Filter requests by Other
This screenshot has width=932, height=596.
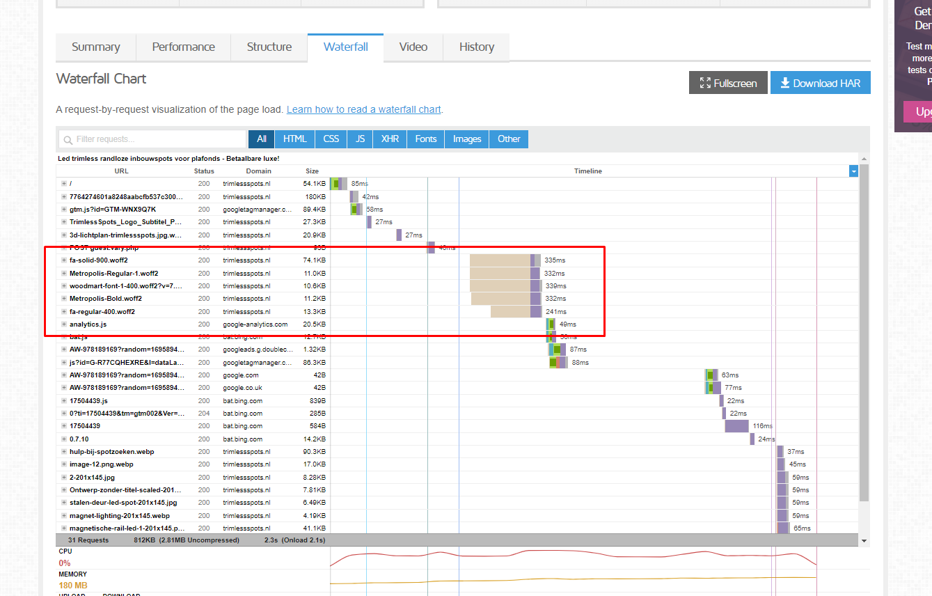tap(509, 139)
